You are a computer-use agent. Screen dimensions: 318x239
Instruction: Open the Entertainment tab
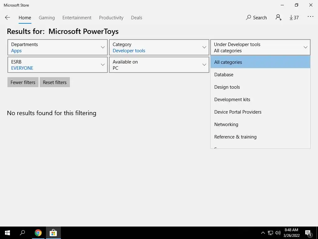pos(77,18)
